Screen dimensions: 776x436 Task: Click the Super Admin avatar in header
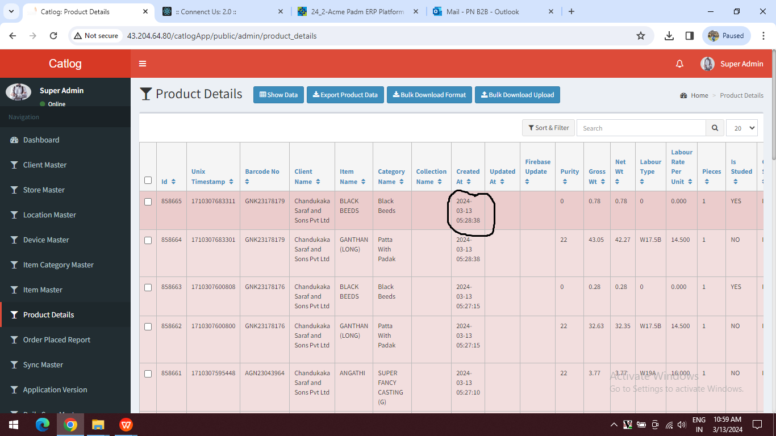pyautogui.click(x=707, y=64)
